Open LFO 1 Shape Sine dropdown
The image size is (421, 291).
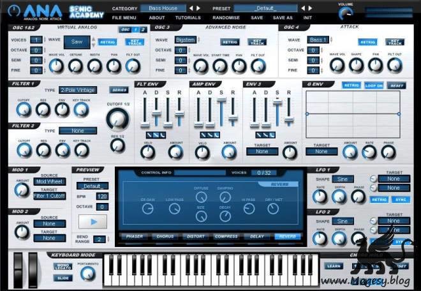[x=343, y=179]
